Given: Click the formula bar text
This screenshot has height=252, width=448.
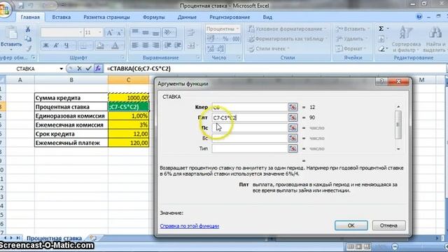Looking at the screenshot, I should 139,69.
